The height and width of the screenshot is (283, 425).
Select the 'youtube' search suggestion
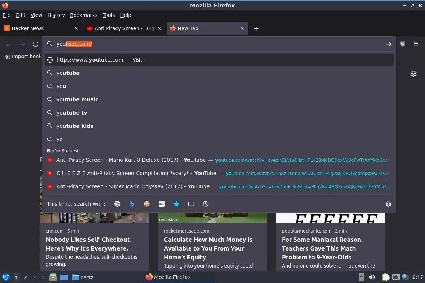coord(219,73)
